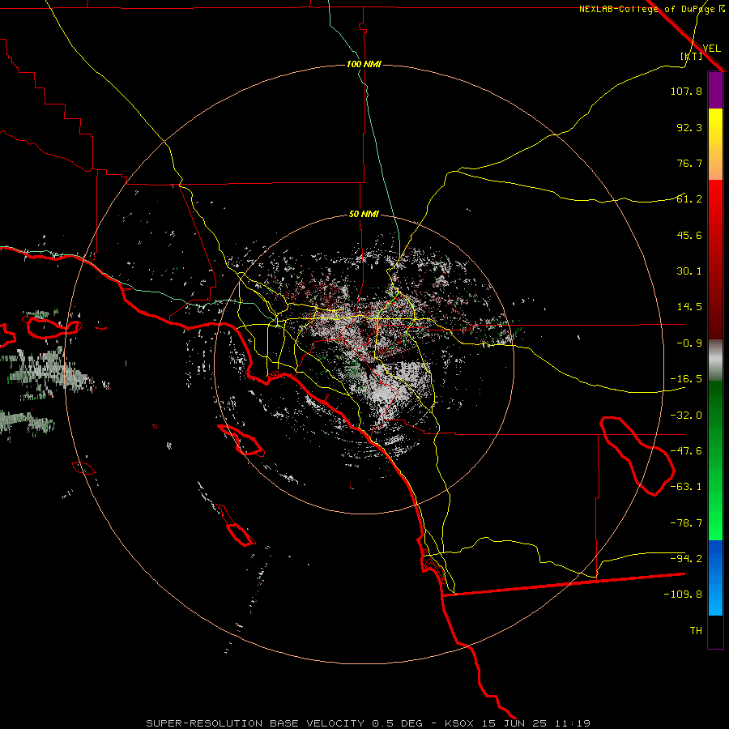This screenshot has width=729, height=729.
Task: Click the 45.6 scale value
Action: (x=689, y=235)
